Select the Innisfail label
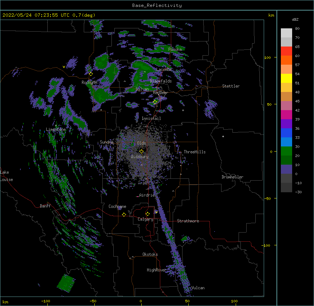 151,118
